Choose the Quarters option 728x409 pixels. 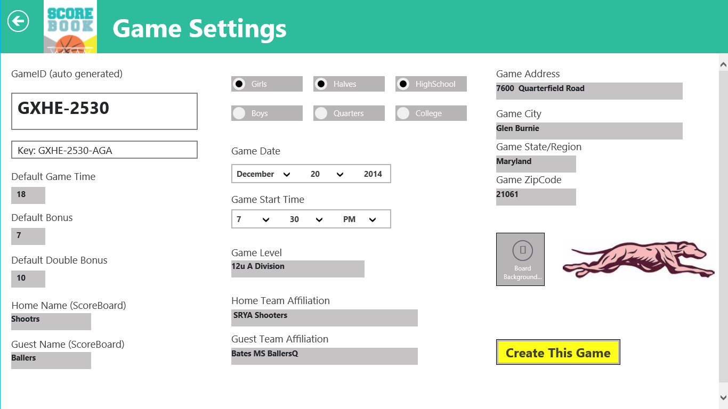point(321,113)
